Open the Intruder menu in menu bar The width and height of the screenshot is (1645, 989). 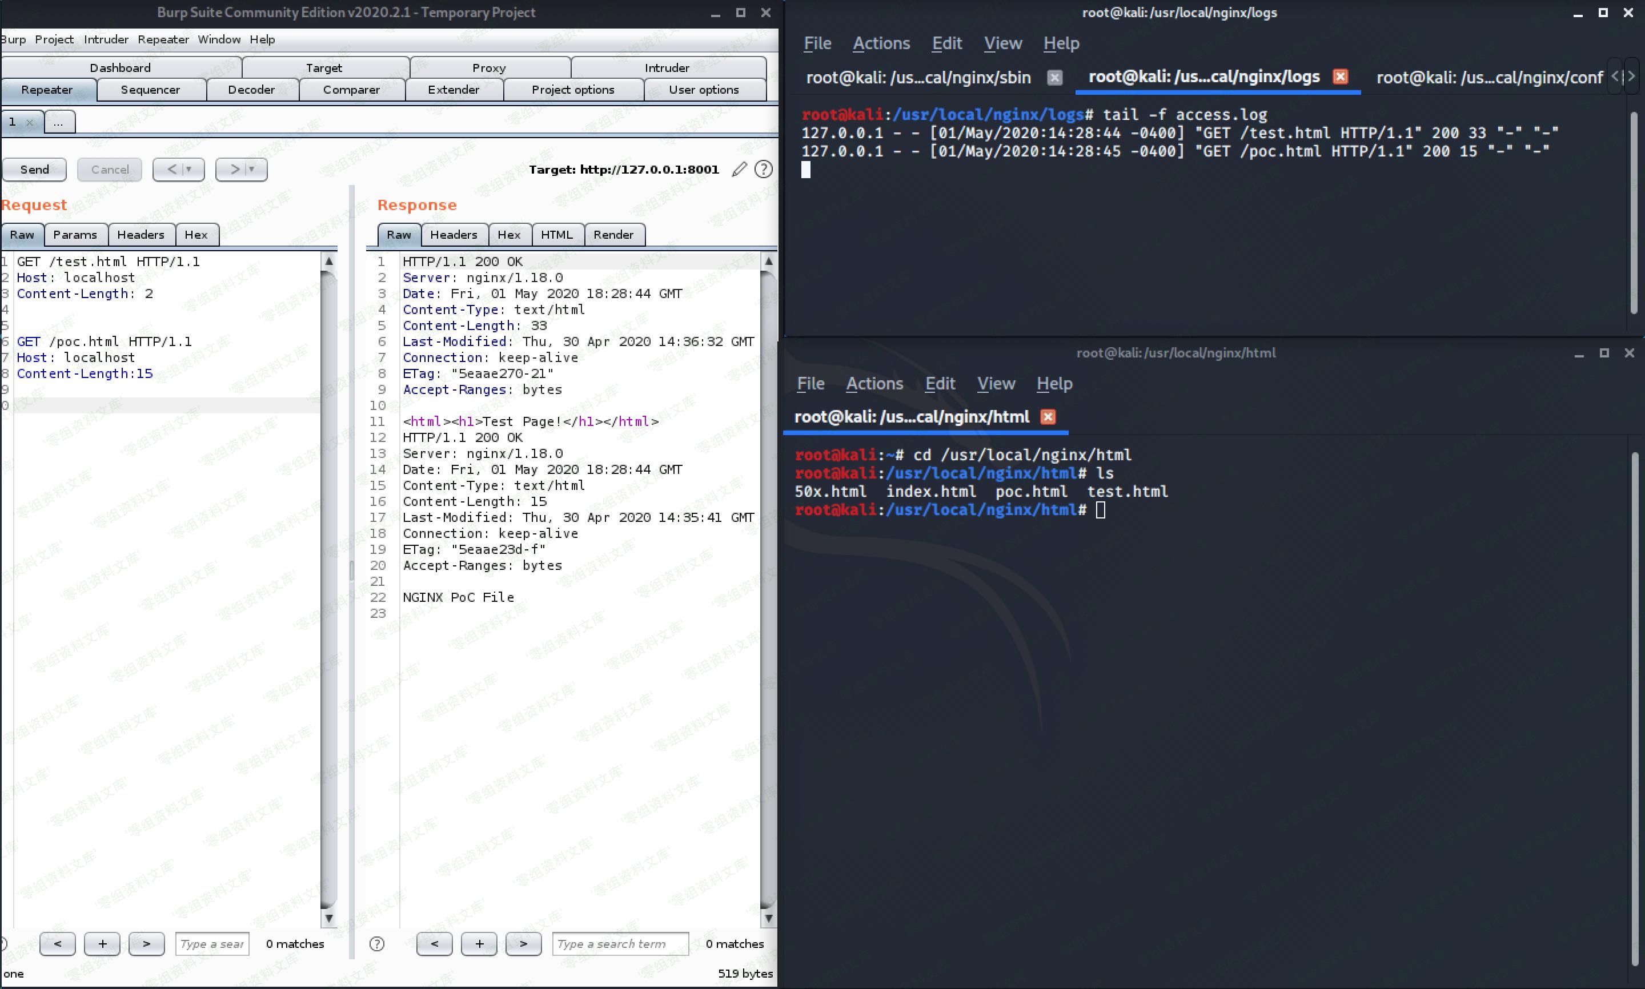click(106, 39)
